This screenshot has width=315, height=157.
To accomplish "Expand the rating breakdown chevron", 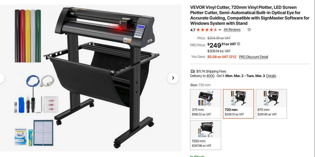I will pos(220,30).
